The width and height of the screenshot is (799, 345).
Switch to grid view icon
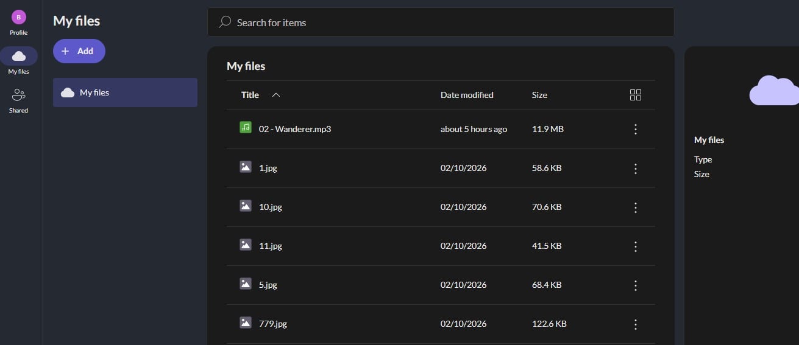point(636,95)
